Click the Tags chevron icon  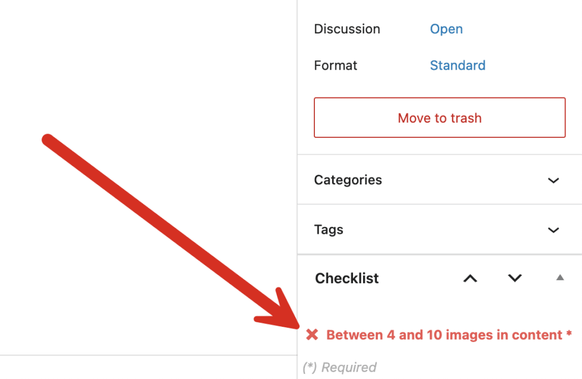click(x=553, y=230)
